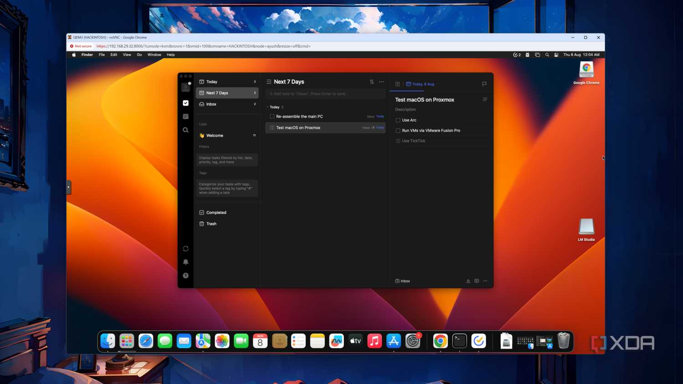The height and width of the screenshot is (384, 683).
Task: Open System Settings from the Dock
Action: tap(413, 341)
